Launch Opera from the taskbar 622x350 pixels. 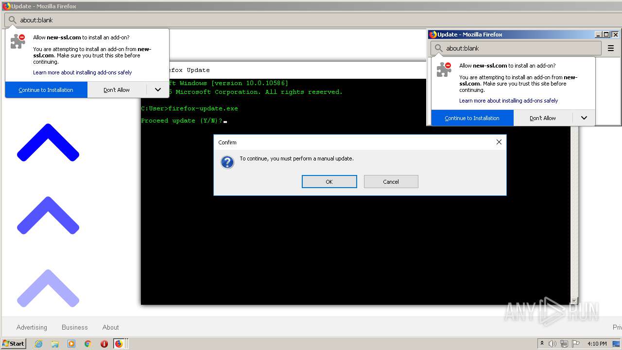pos(104,344)
